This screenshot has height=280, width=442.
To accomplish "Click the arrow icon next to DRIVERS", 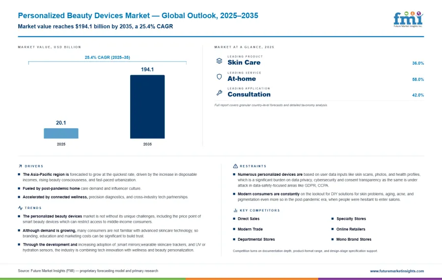I will coord(20,166).
